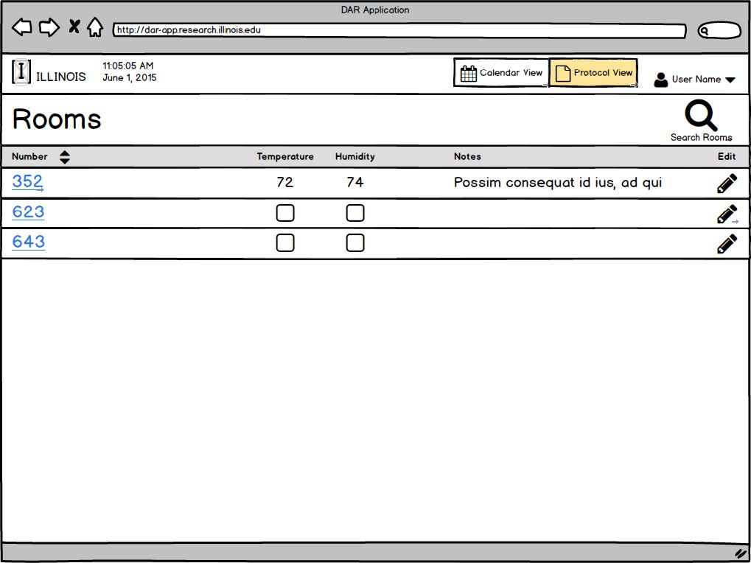Click the DAR Application window title
This screenshot has height=563, width=751.
(375, 10)
